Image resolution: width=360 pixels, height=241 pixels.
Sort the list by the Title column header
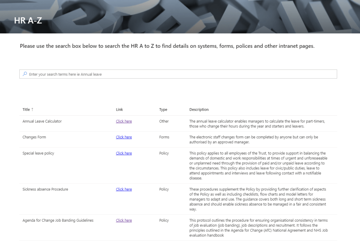tap(26, 110)
